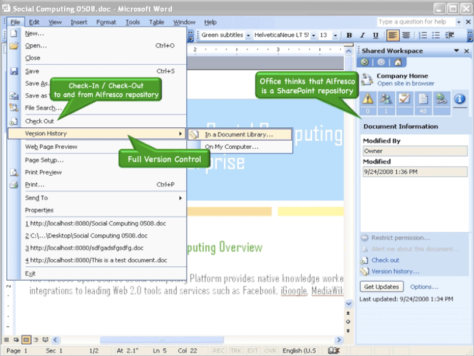Toggle TRK track changes indicator
This screenshot has height=356, width=474.
pos(236,351)
